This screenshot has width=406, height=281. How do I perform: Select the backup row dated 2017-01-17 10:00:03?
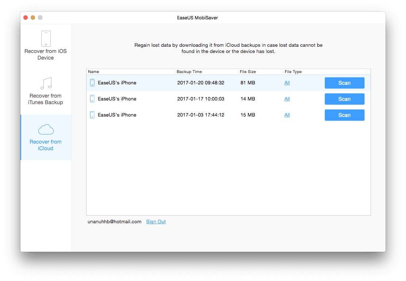point(200,99)
